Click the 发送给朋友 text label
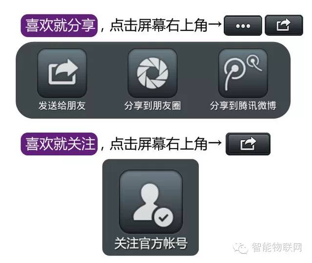The image size is (312, 263). [62, 106]
